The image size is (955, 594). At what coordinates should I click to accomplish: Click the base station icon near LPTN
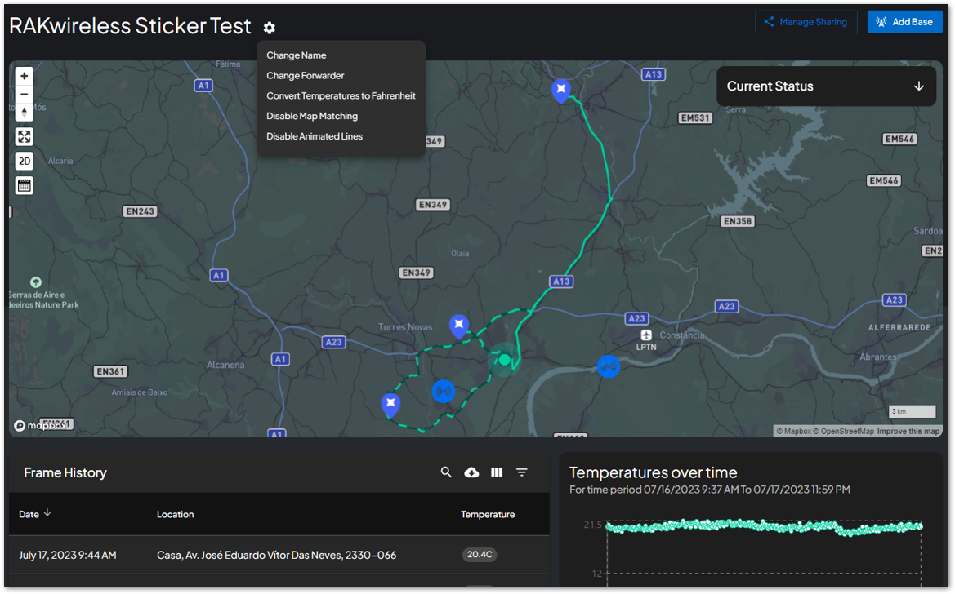click(609, 366)
